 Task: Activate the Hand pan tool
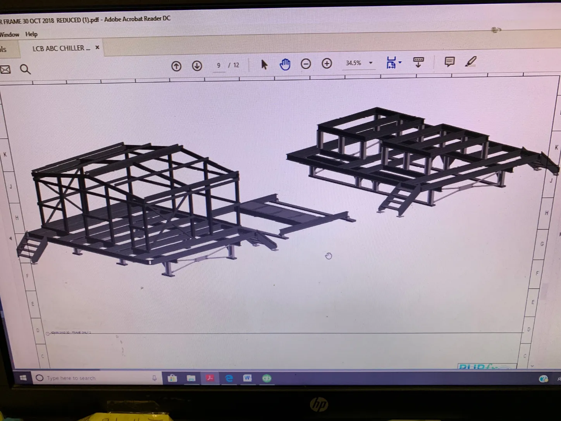point(285,64)
